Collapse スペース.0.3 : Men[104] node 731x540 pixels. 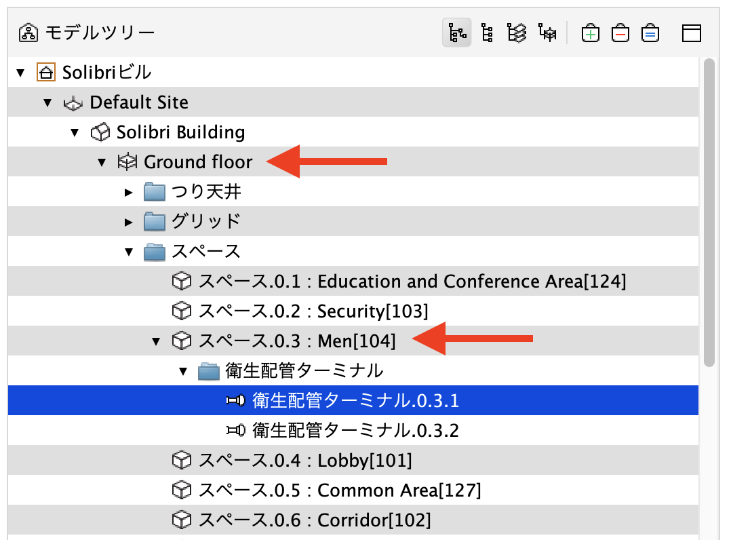click(156, 341)
